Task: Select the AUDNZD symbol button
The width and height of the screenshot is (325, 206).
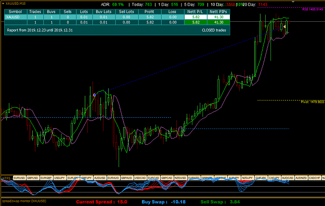Action: 302,178
